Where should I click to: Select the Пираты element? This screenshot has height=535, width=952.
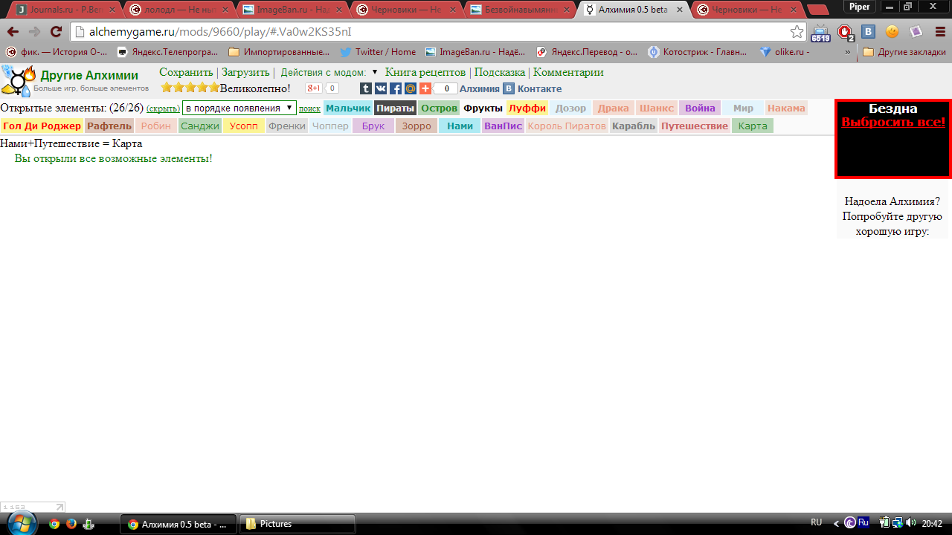click(x=395, y=108)
